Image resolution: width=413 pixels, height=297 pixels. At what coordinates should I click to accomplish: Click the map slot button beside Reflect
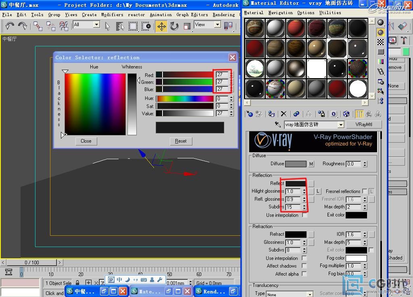pos(311,183)
